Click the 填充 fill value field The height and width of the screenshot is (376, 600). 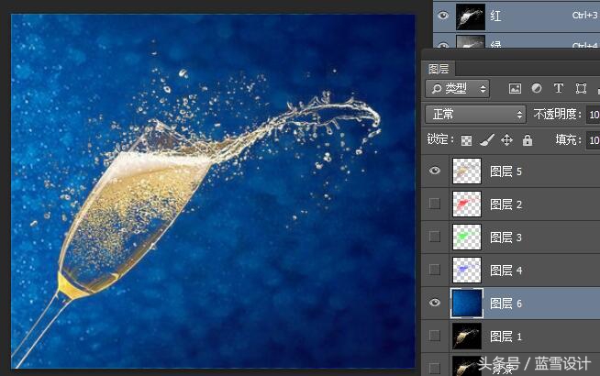[593, 140]
